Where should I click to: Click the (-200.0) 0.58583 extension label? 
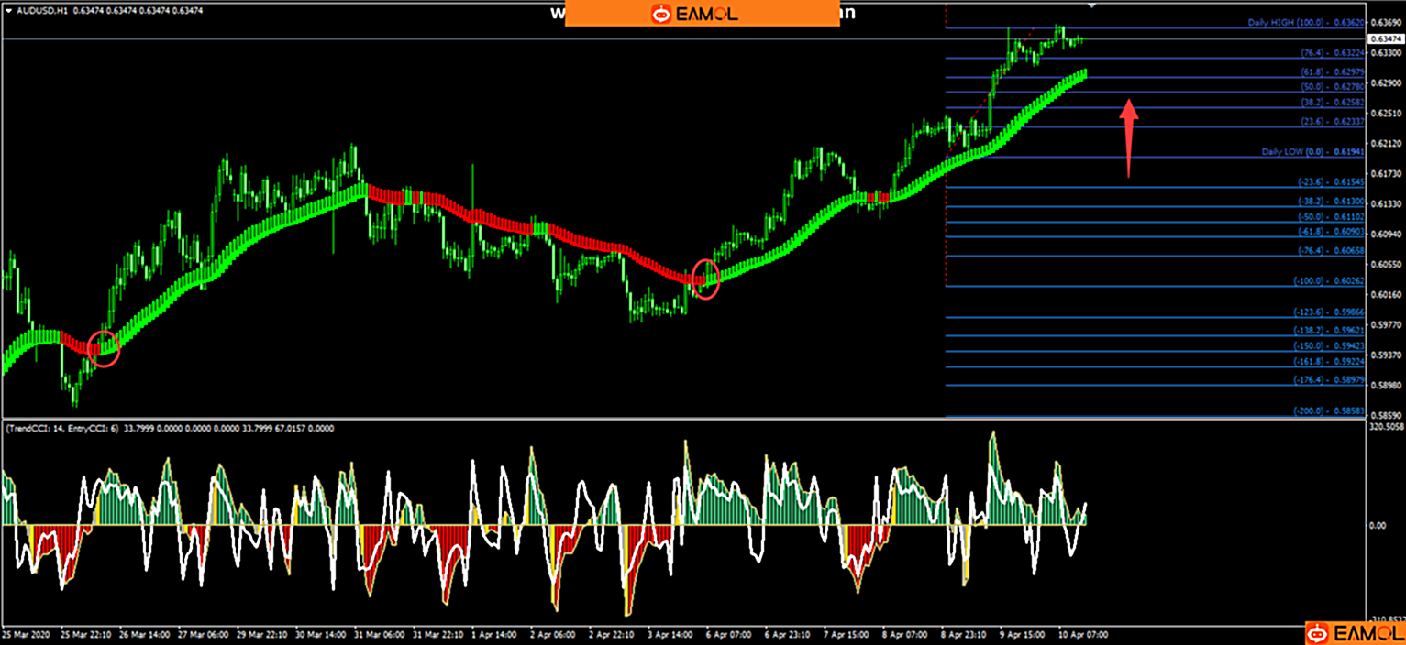click(1330, 411)
